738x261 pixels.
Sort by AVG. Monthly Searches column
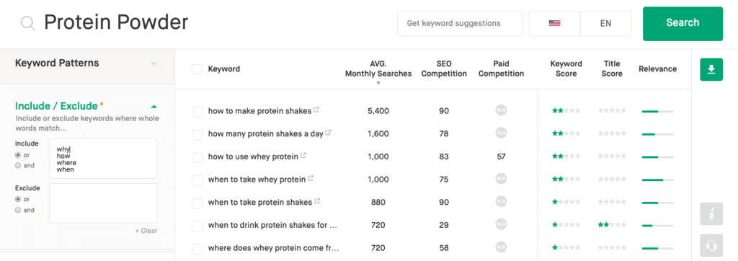(x=378, y=69)
